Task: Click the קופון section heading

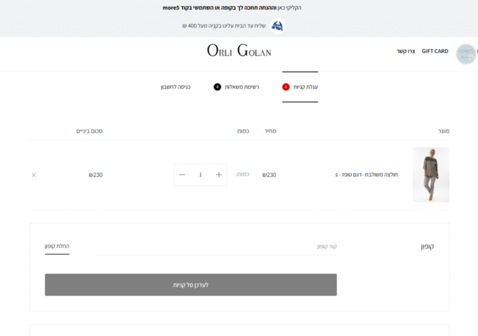Action: pos(427,246)
